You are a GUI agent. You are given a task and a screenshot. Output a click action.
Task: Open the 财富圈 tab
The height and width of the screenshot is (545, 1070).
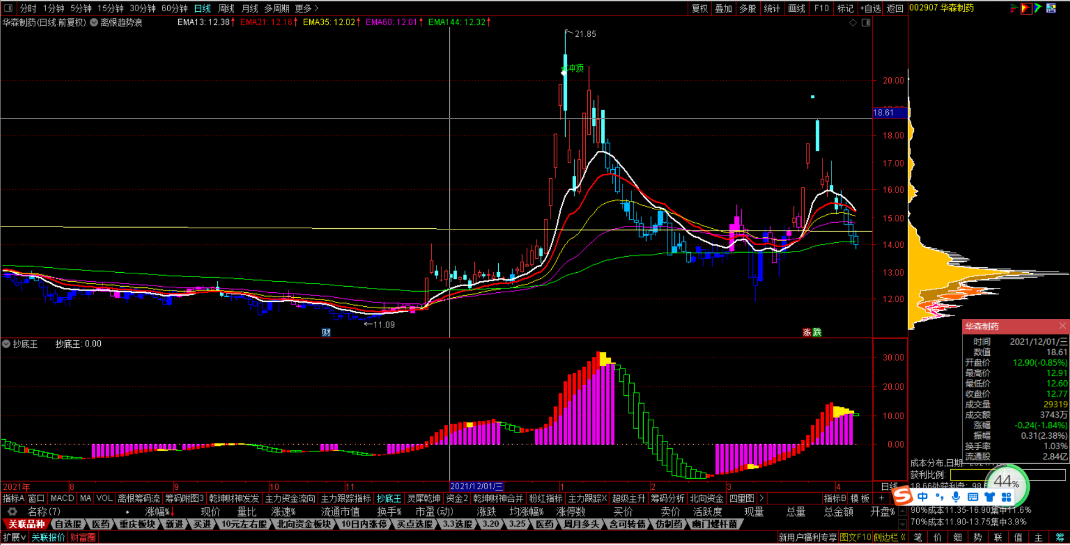point(82,537)
